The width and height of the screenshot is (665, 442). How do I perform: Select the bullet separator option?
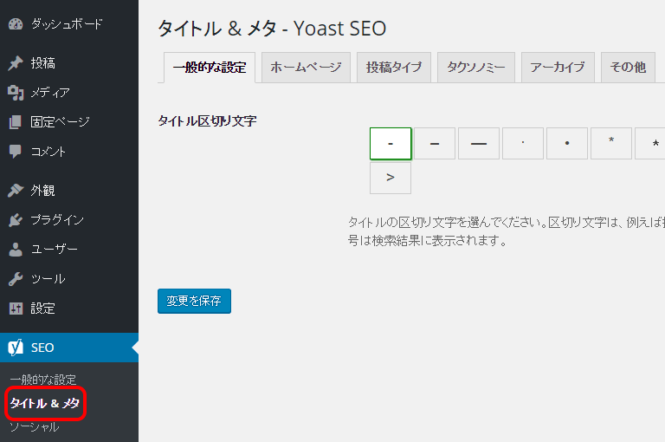pyautogui.click(x=566, y=144)
